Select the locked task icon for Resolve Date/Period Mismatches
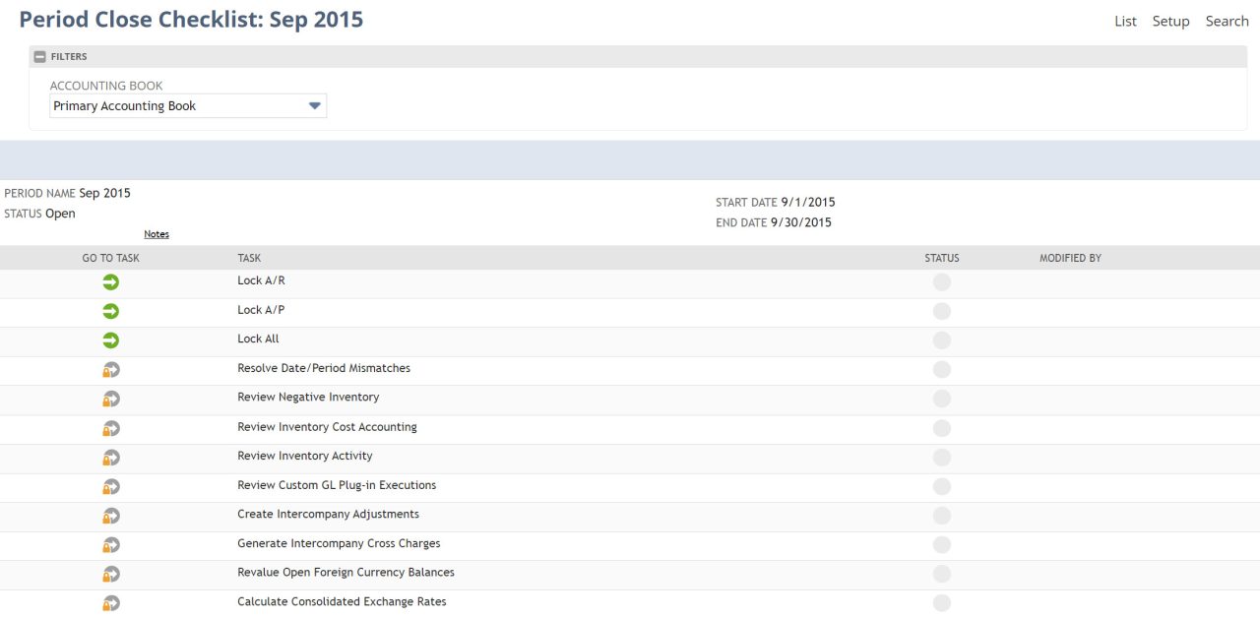The image size is (1260, 618). [x=110, y=369]
